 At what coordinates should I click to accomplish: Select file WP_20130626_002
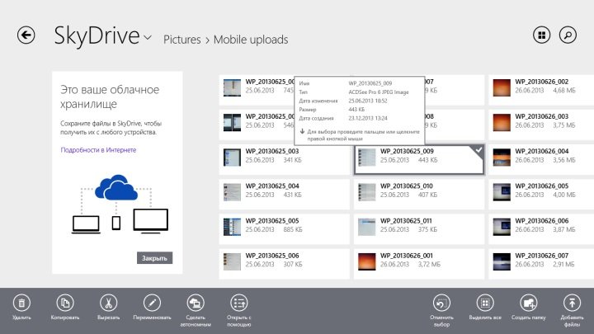(541, 90)
